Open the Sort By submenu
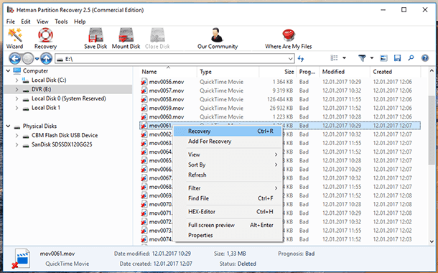Screen dimensions: 438x273 pos(228,165)
